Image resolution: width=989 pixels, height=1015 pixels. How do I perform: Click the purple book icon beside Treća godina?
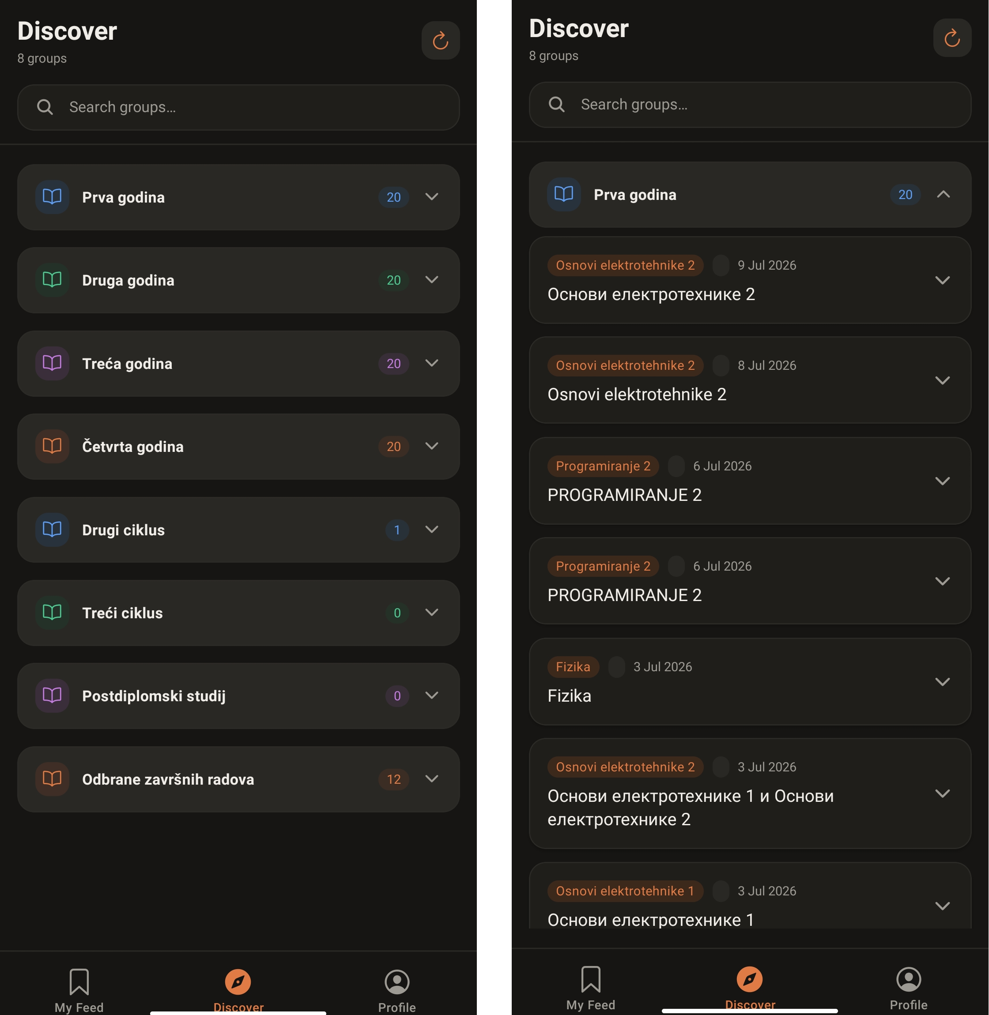[x=52, y=363]
